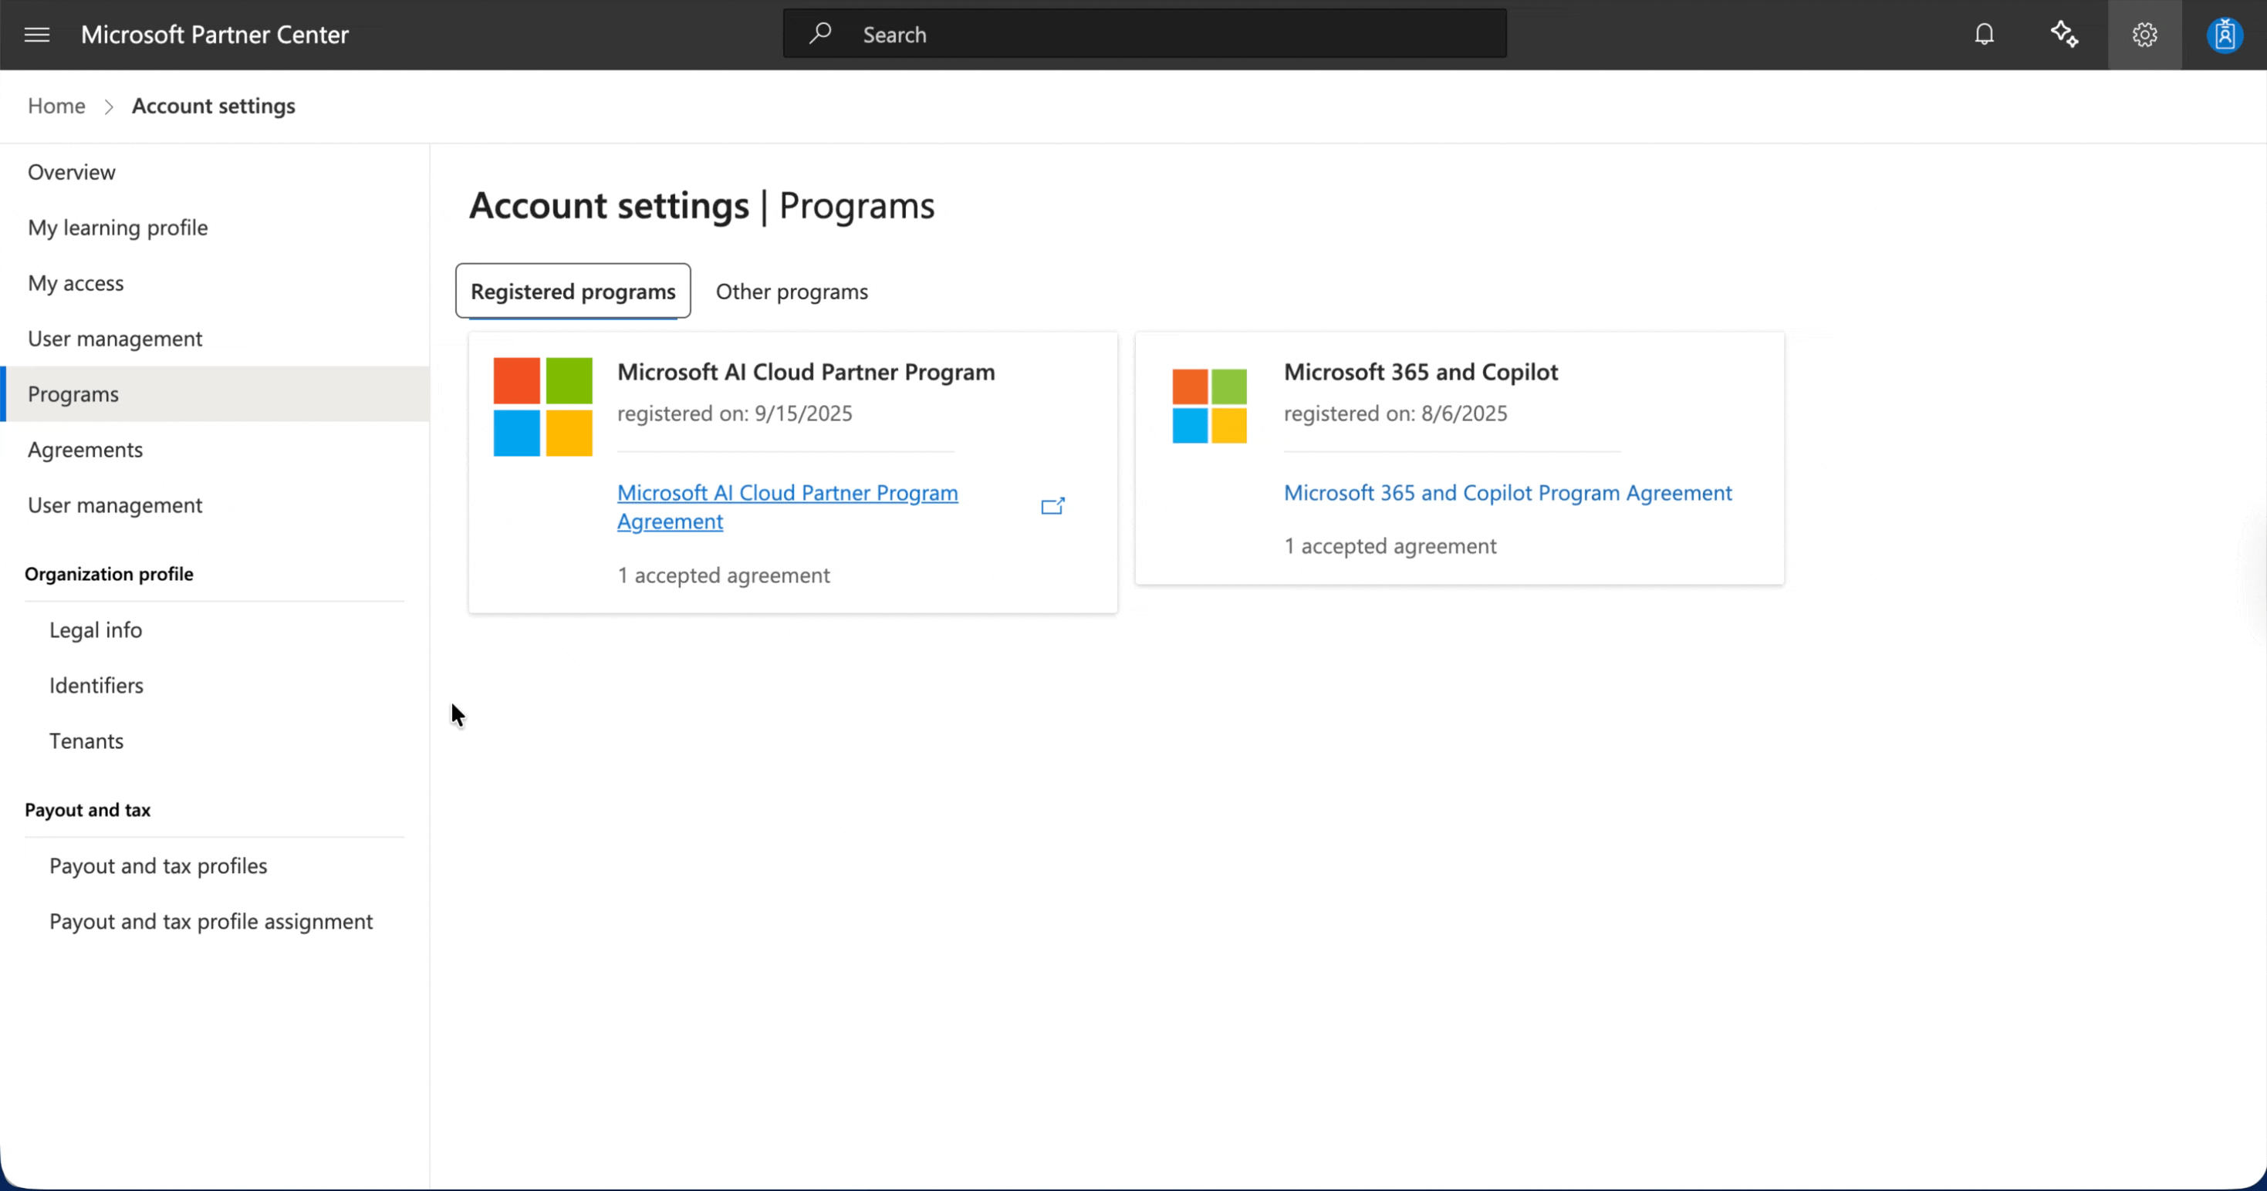Switch to the Other programs tab

[791, 291]
